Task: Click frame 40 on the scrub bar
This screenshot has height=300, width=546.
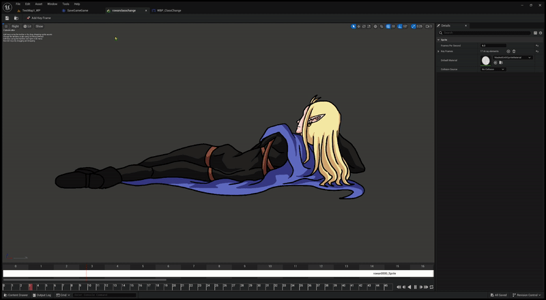Action: tap(344, 286)
